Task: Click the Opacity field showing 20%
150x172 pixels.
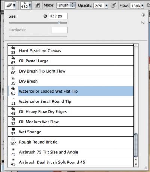Action: [99, 6]
